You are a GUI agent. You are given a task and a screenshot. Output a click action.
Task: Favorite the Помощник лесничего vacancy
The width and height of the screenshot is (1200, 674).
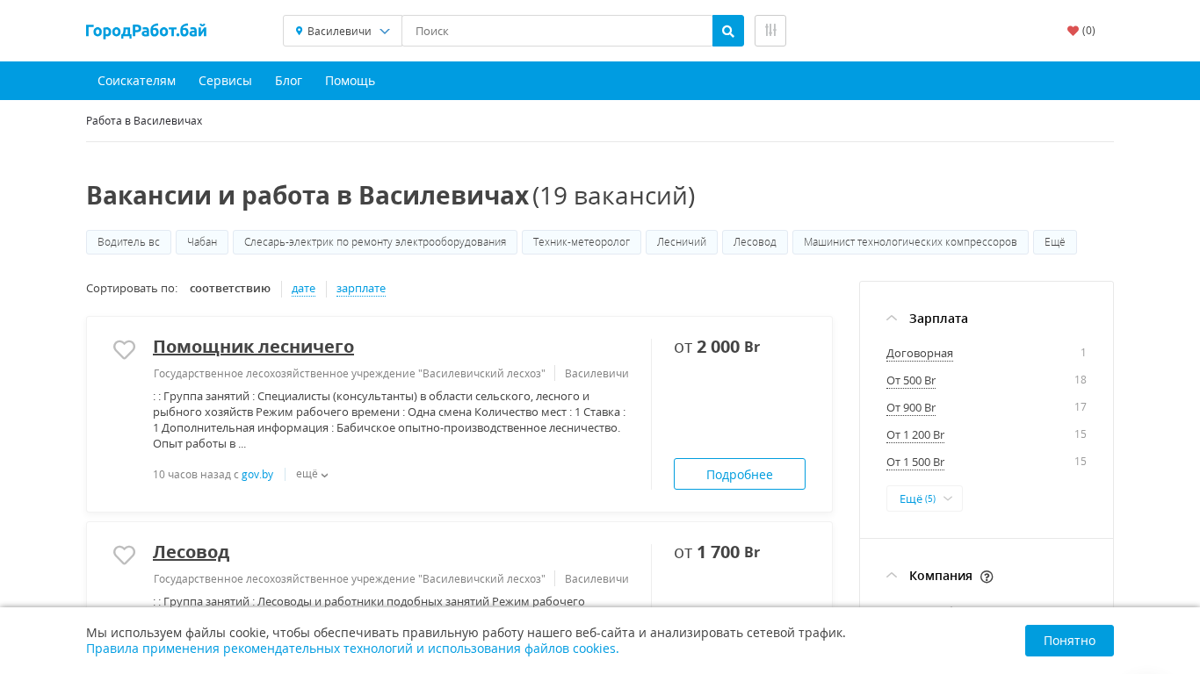point(124,349)
